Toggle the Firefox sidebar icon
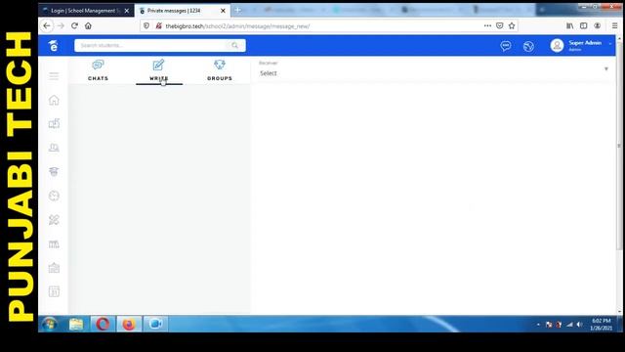Screen dimensions: 625x352 click(x=584, y=25)
